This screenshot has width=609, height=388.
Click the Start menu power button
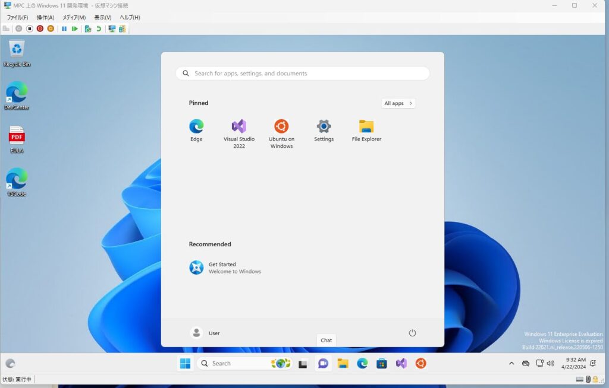point(412,333)
